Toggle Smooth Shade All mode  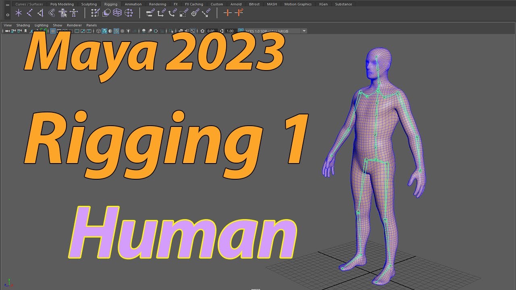(x=104, y=31)
